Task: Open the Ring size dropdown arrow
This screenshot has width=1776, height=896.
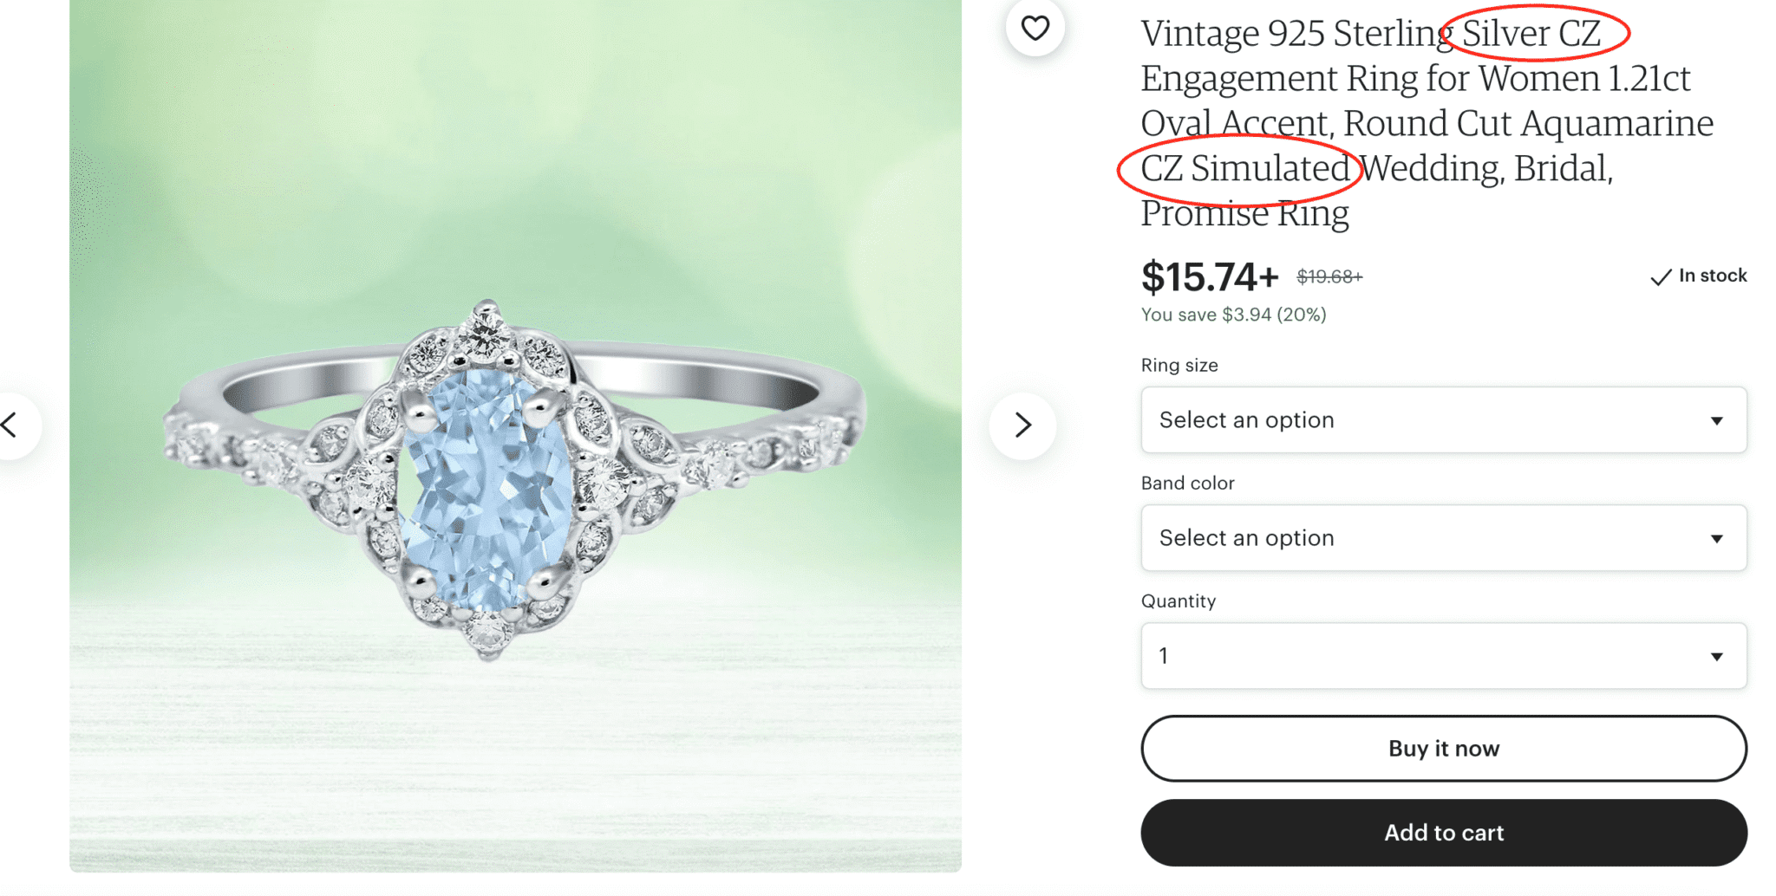Action: coord(1718,420)
